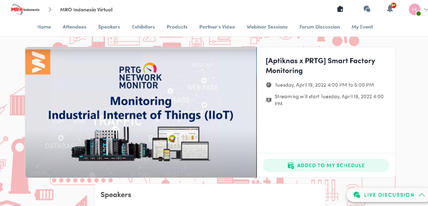Open the Attendees tab
Viewport: 428px width, 206px height.
click(x=75, y=27)
